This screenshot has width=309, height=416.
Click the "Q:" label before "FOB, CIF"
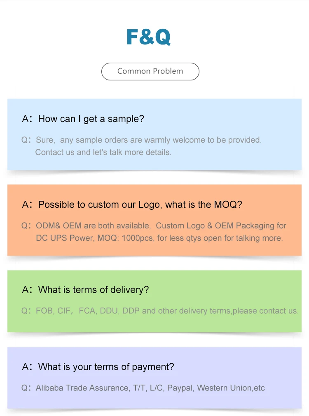(x=26, y=311)
